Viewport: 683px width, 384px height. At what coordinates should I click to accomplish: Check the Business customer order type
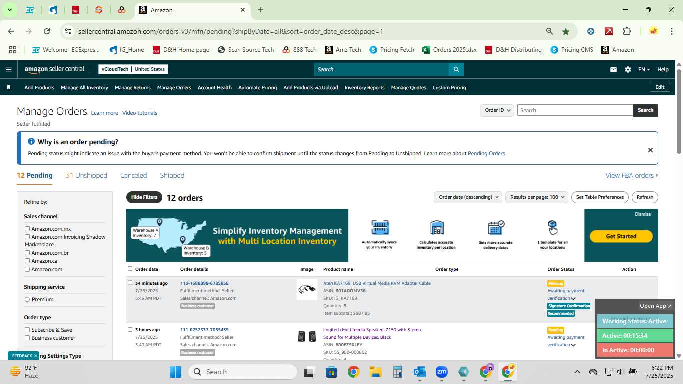click(x=27, y=338)
